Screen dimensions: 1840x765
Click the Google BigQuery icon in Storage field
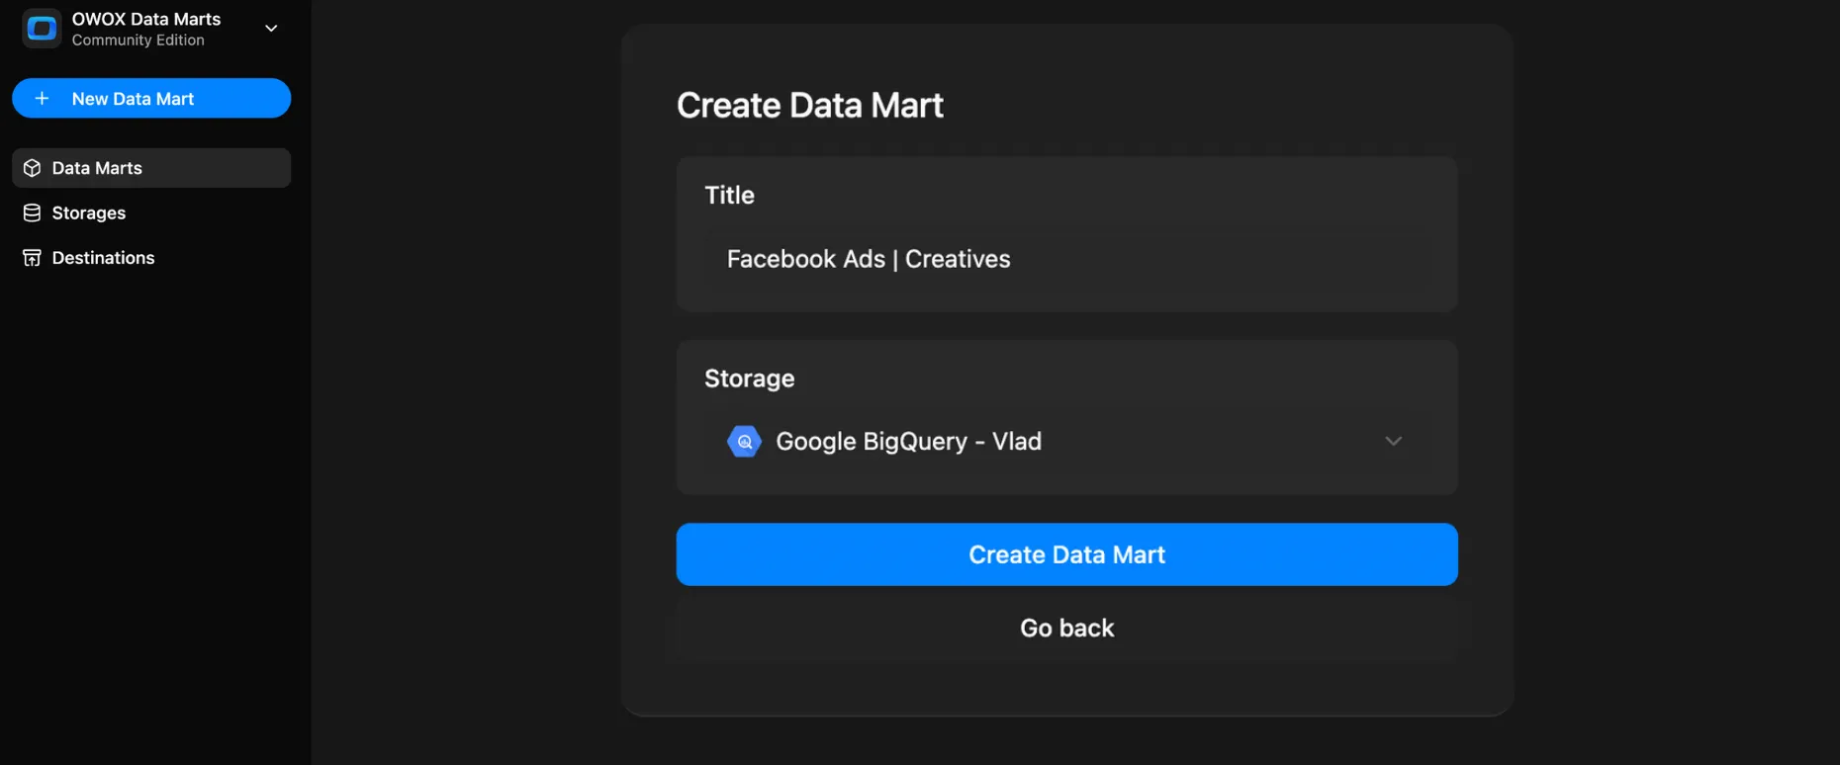744,441
